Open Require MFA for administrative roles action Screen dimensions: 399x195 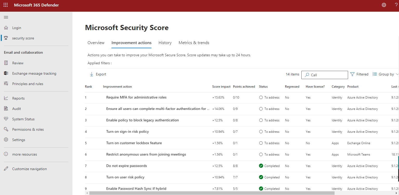136,97
